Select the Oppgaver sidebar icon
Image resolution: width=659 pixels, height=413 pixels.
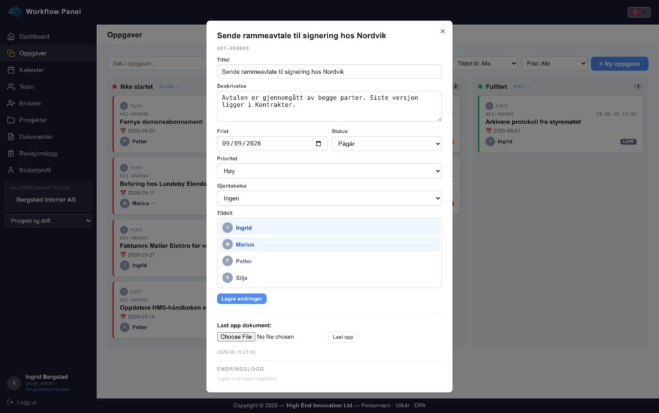point(11,53)
